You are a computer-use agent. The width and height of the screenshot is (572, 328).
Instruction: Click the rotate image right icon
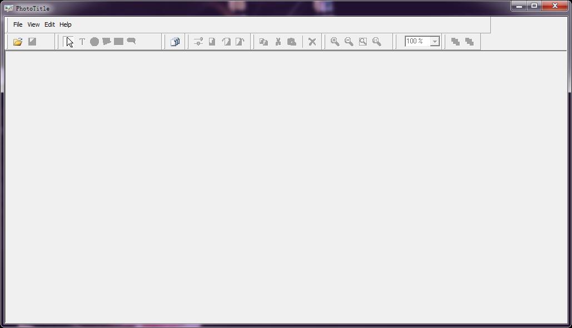pyautogui.click(x=239, y=41)
